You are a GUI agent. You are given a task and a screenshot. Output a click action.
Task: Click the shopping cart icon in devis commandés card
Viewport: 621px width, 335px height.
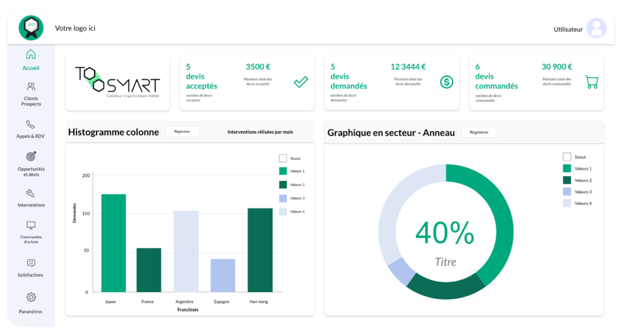[592, 82]
